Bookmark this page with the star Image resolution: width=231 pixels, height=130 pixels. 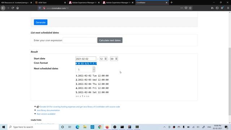coord(190,8)
